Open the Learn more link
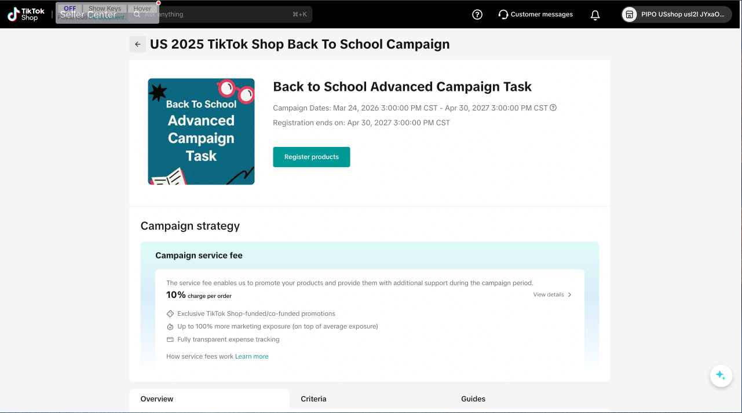Image resolution: width=742 pixels, height=413 pixels. pyautogui.click(x=251, y=356)
